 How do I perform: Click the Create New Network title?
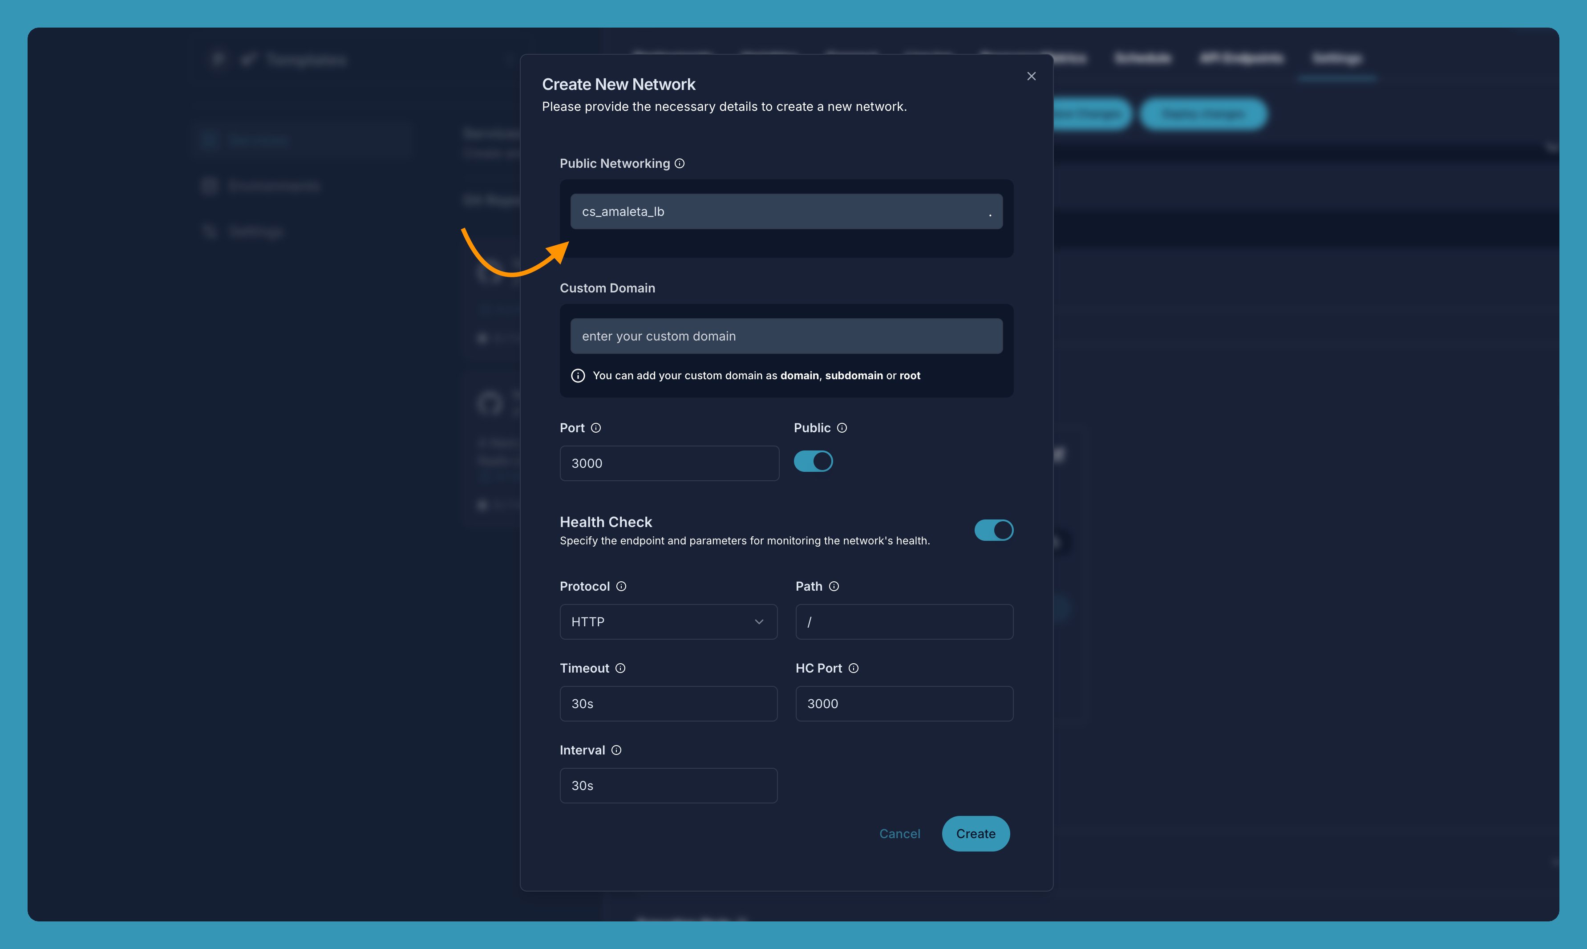tap(618, 85)
